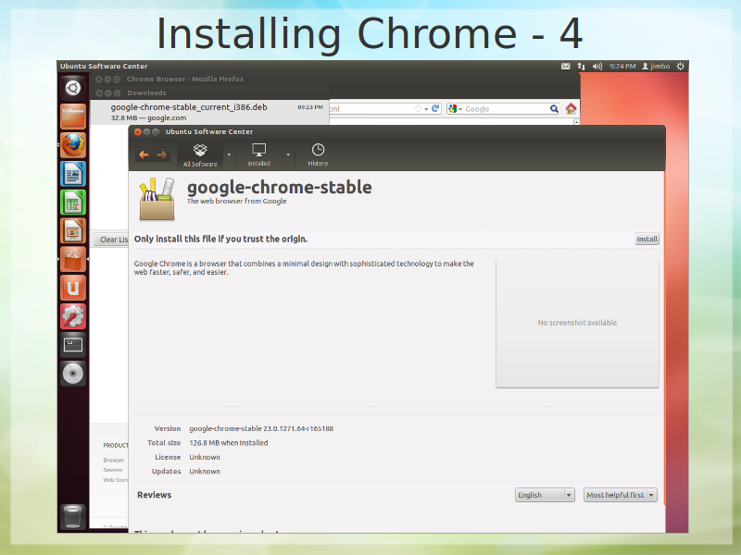This screenshot has height=555, width=741.
Task: Click the Web browser from Google subtitle
Action: pos(237,202)
